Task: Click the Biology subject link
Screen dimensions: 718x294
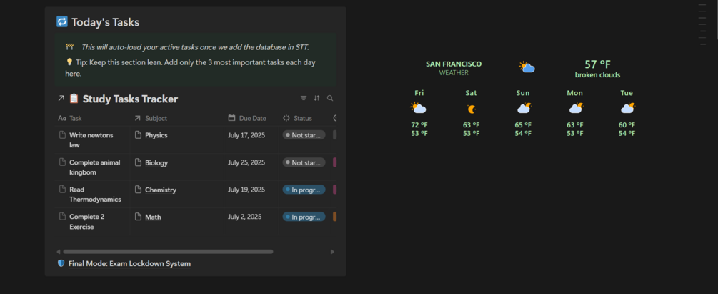Action: click(x=156, y=162)
